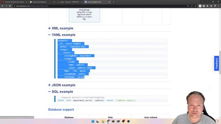Open the IntelliJ icon in taskbar

point(128,121)
